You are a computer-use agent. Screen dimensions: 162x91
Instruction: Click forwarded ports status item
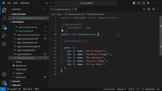37,89
